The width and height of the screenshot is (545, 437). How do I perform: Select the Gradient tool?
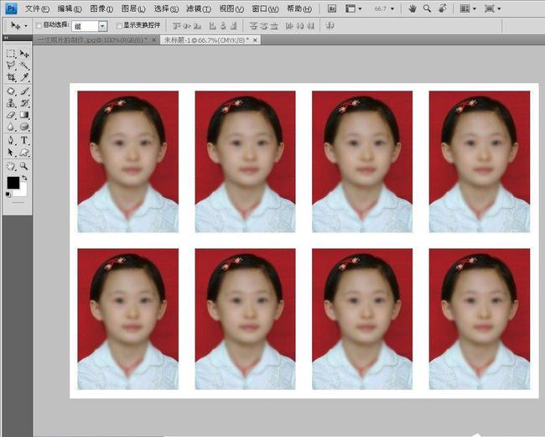[x=24, y=115]
